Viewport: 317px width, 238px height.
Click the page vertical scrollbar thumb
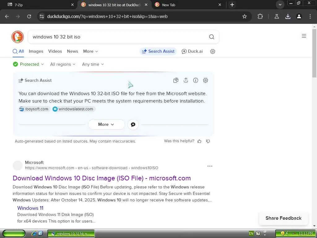tap(315, 53)
